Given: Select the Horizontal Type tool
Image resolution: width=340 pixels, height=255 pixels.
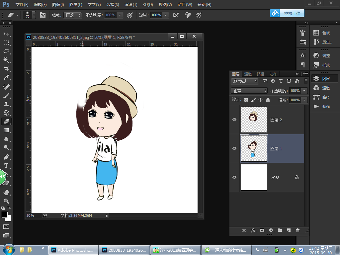Looking at the screenshot, I should tap(6, 166).
